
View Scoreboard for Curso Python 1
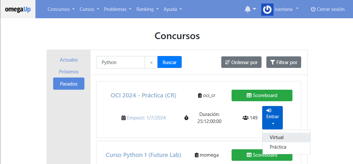pos(262,155)
